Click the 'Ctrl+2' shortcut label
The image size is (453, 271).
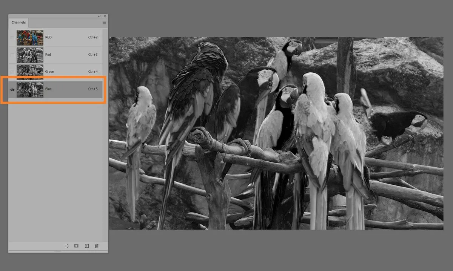click(x=93, y=37)
